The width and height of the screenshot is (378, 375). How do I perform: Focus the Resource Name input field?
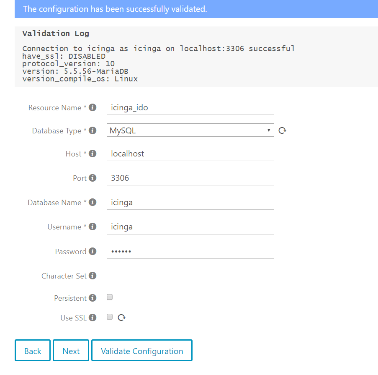(x=190, y=108)
